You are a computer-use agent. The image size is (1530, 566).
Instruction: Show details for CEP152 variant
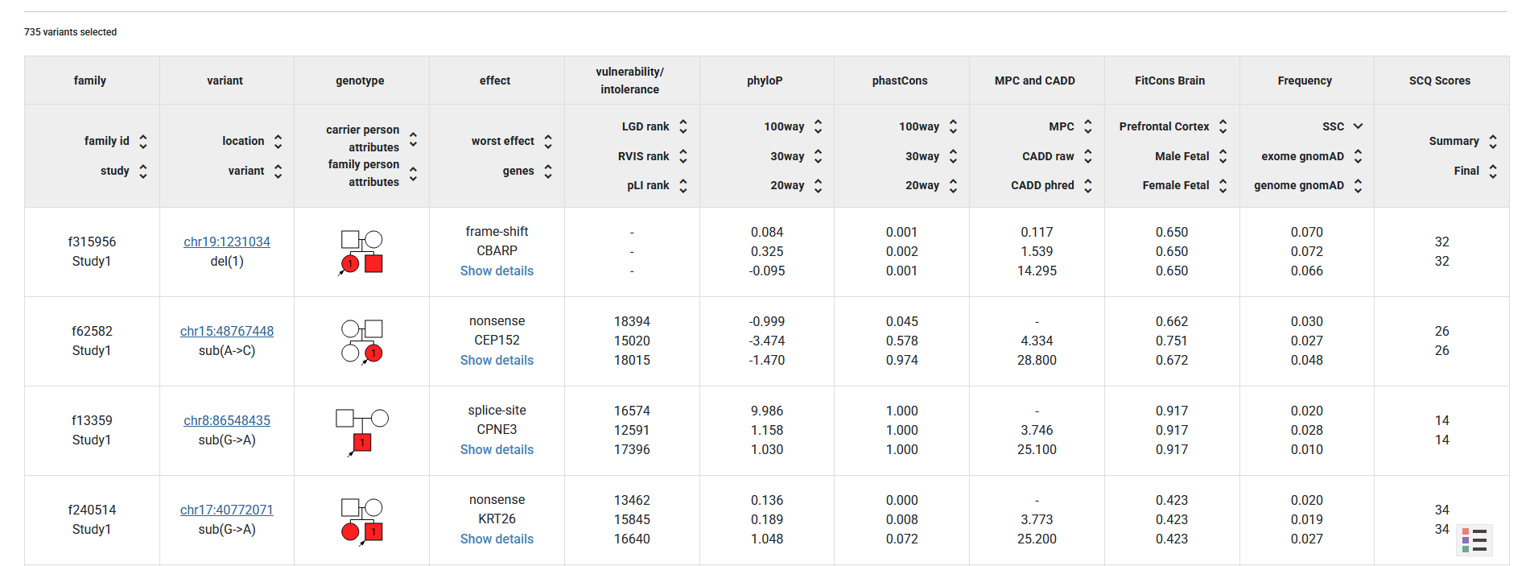click(497, 360)
